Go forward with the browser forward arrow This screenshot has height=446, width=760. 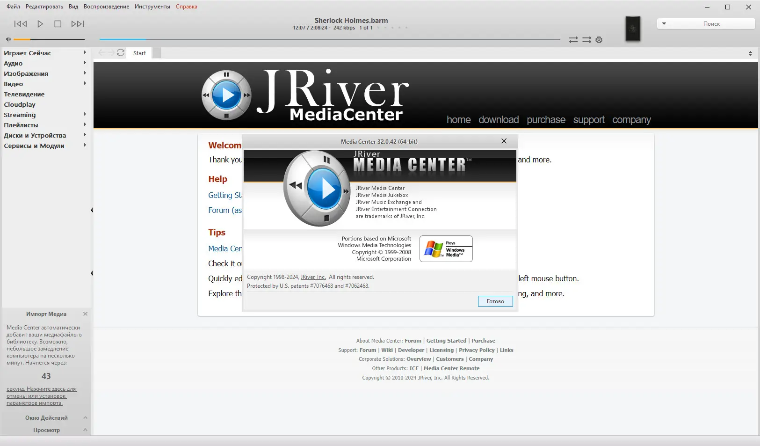[x=110, y=53]
